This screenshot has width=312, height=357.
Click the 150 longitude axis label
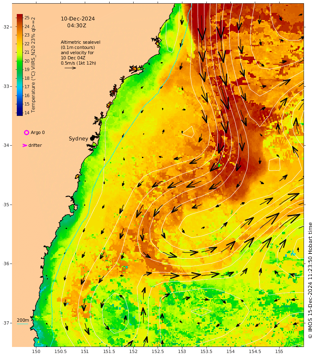pyautogui.click(x=36, y=351)
